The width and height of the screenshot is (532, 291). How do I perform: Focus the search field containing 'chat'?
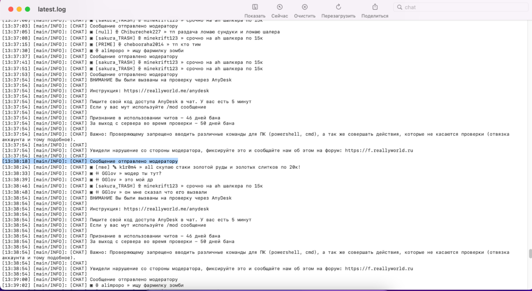click(461, 7)
